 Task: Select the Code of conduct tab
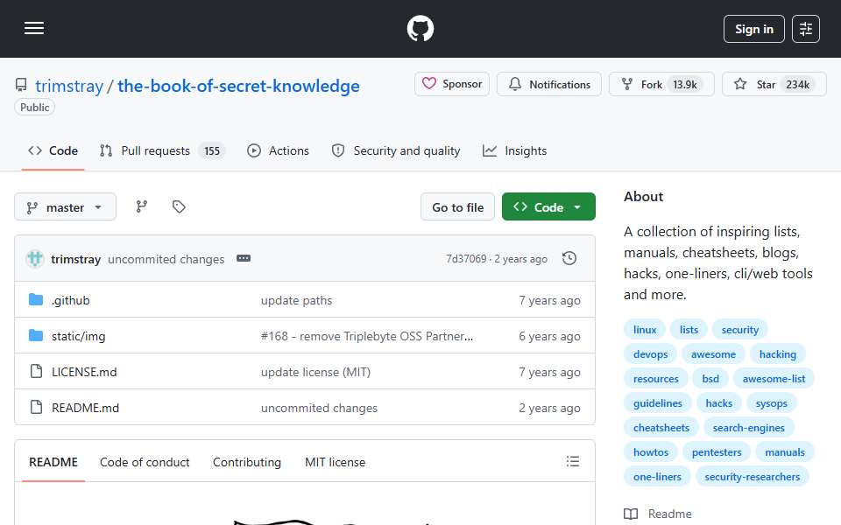tap(145, 462)
